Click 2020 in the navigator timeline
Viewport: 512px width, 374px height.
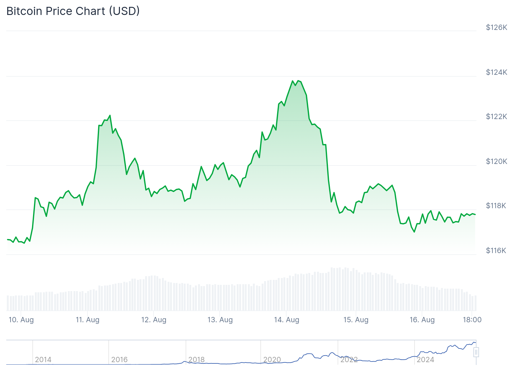pyautogui.click(x=272, y=360)
